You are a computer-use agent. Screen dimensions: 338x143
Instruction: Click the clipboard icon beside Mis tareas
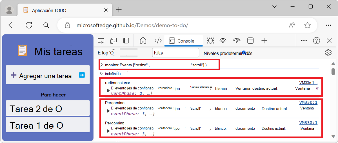tap(22, 51)
